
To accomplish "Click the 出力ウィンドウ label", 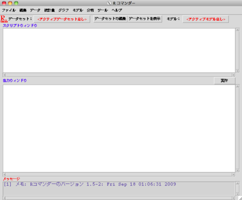I will [x=15, y=80].
